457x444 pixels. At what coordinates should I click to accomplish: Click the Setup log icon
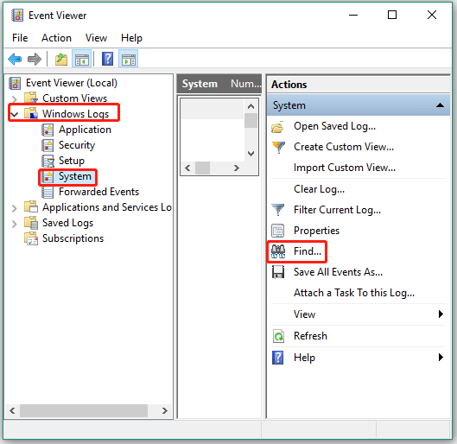tap(48, 161)
